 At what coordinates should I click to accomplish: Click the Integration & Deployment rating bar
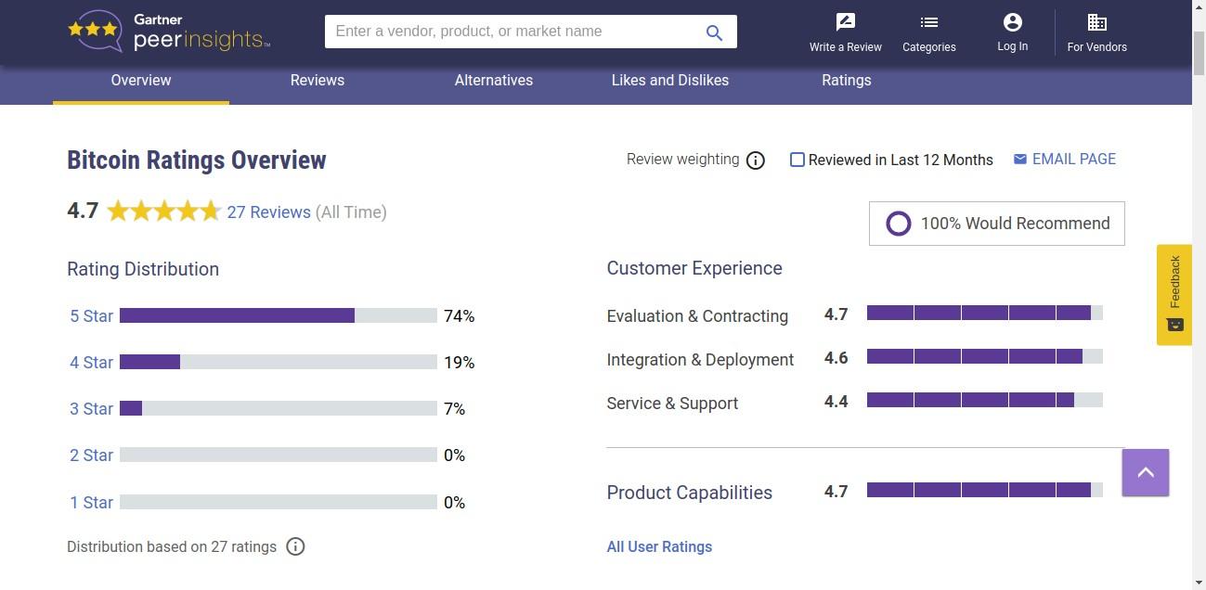pyautogui.click(x=985, y=356)
